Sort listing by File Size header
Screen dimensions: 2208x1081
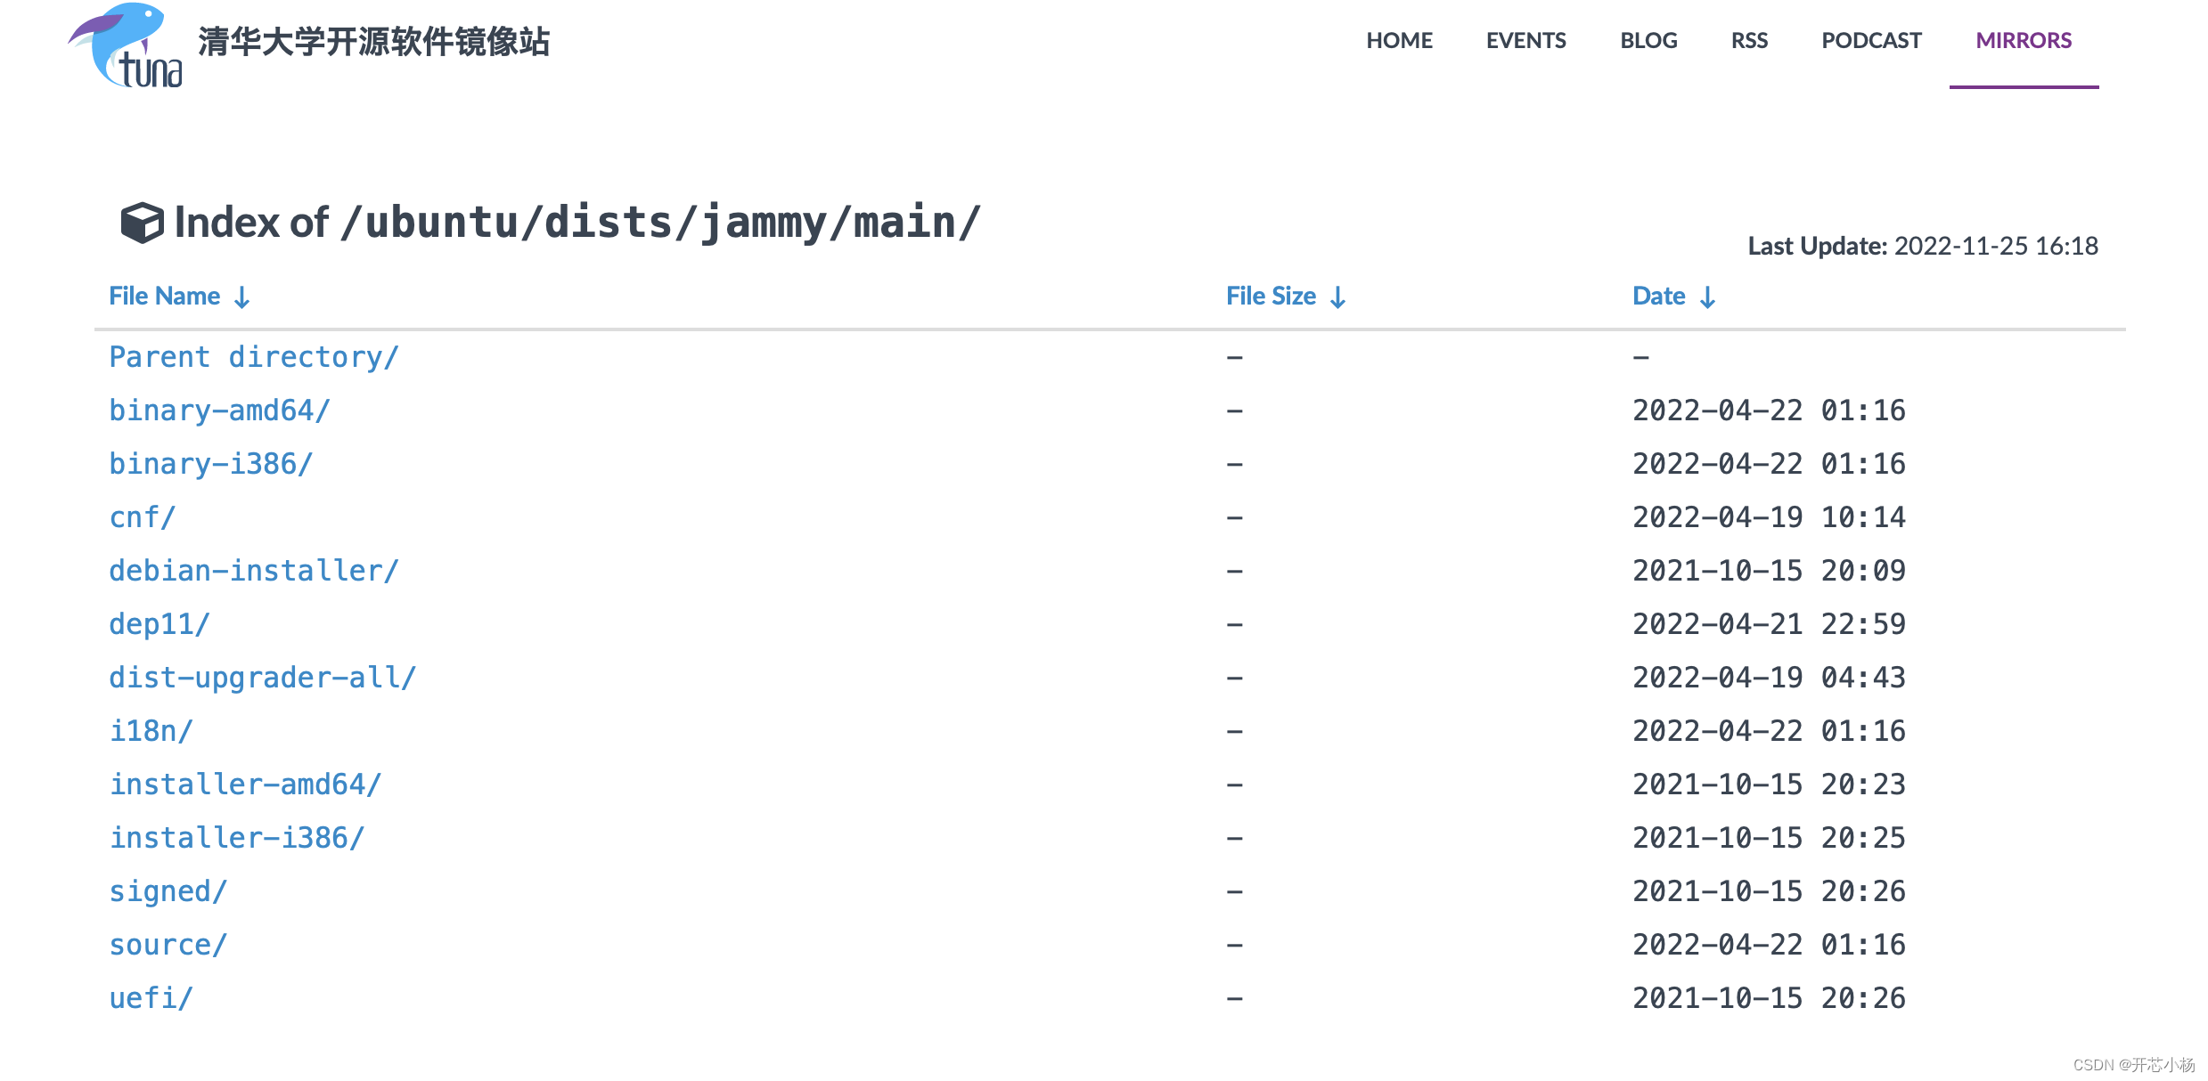tap(1271, 296)
